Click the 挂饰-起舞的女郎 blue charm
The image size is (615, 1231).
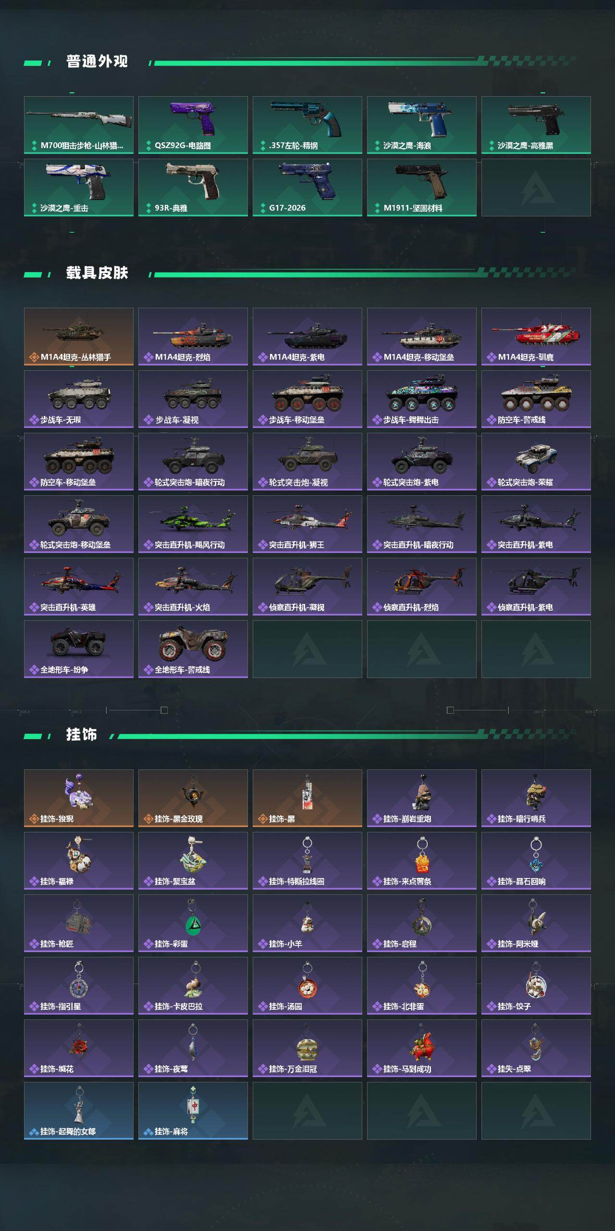click(x=79, y=1111)
